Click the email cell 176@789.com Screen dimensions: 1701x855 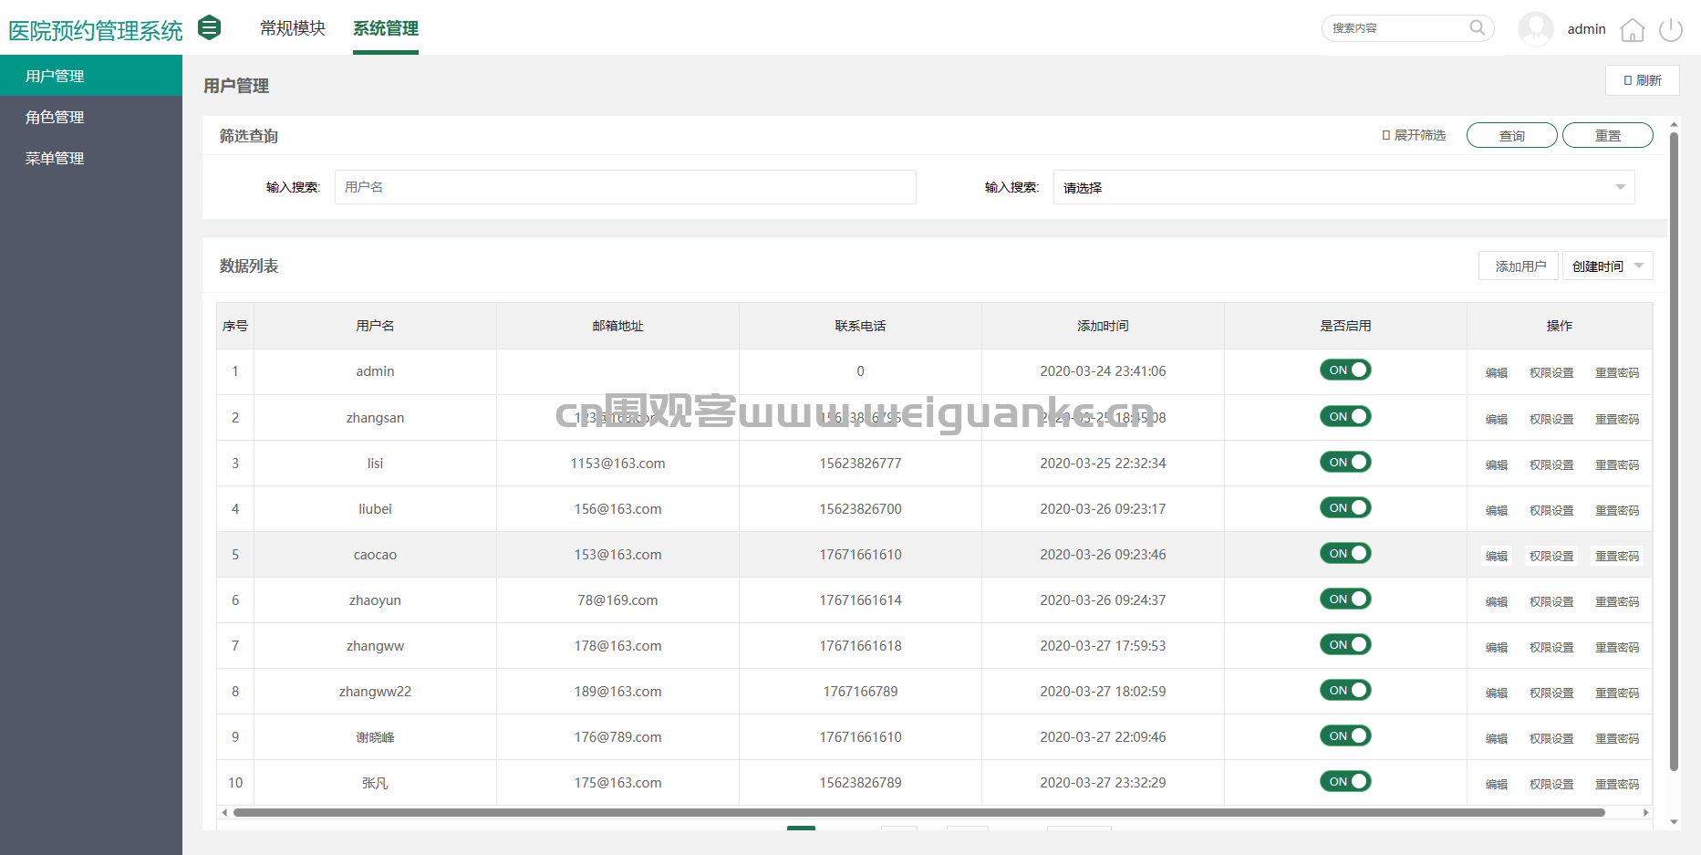[x=617, y=737]
